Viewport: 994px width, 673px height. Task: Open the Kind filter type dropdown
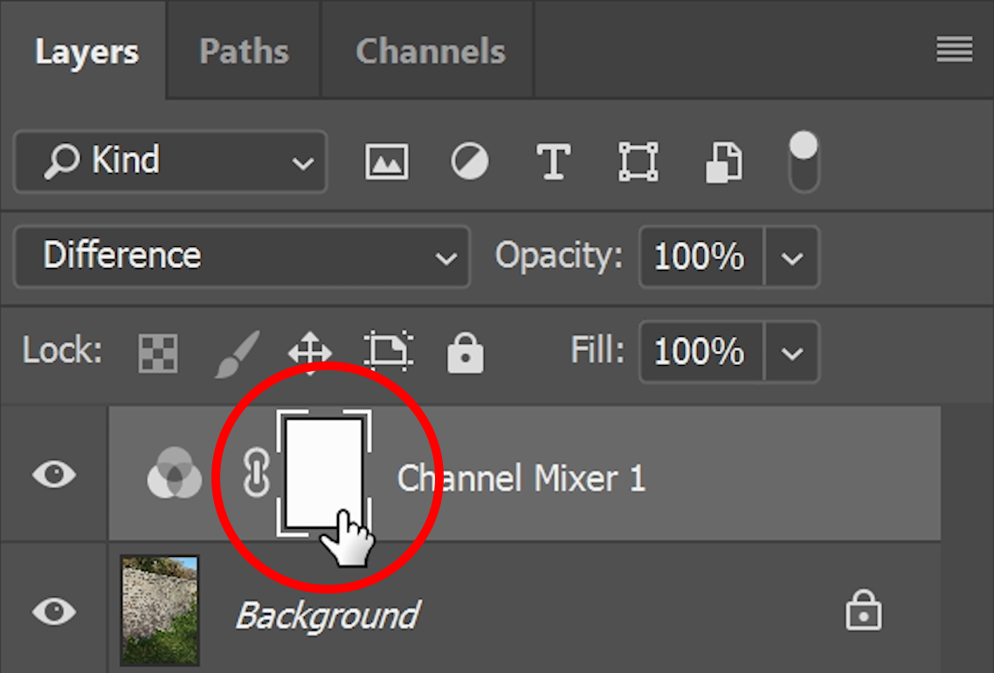point(170,161)
